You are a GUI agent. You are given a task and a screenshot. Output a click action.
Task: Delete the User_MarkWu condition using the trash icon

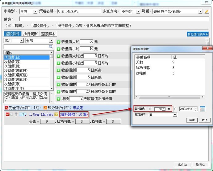[x=16, y=114]
